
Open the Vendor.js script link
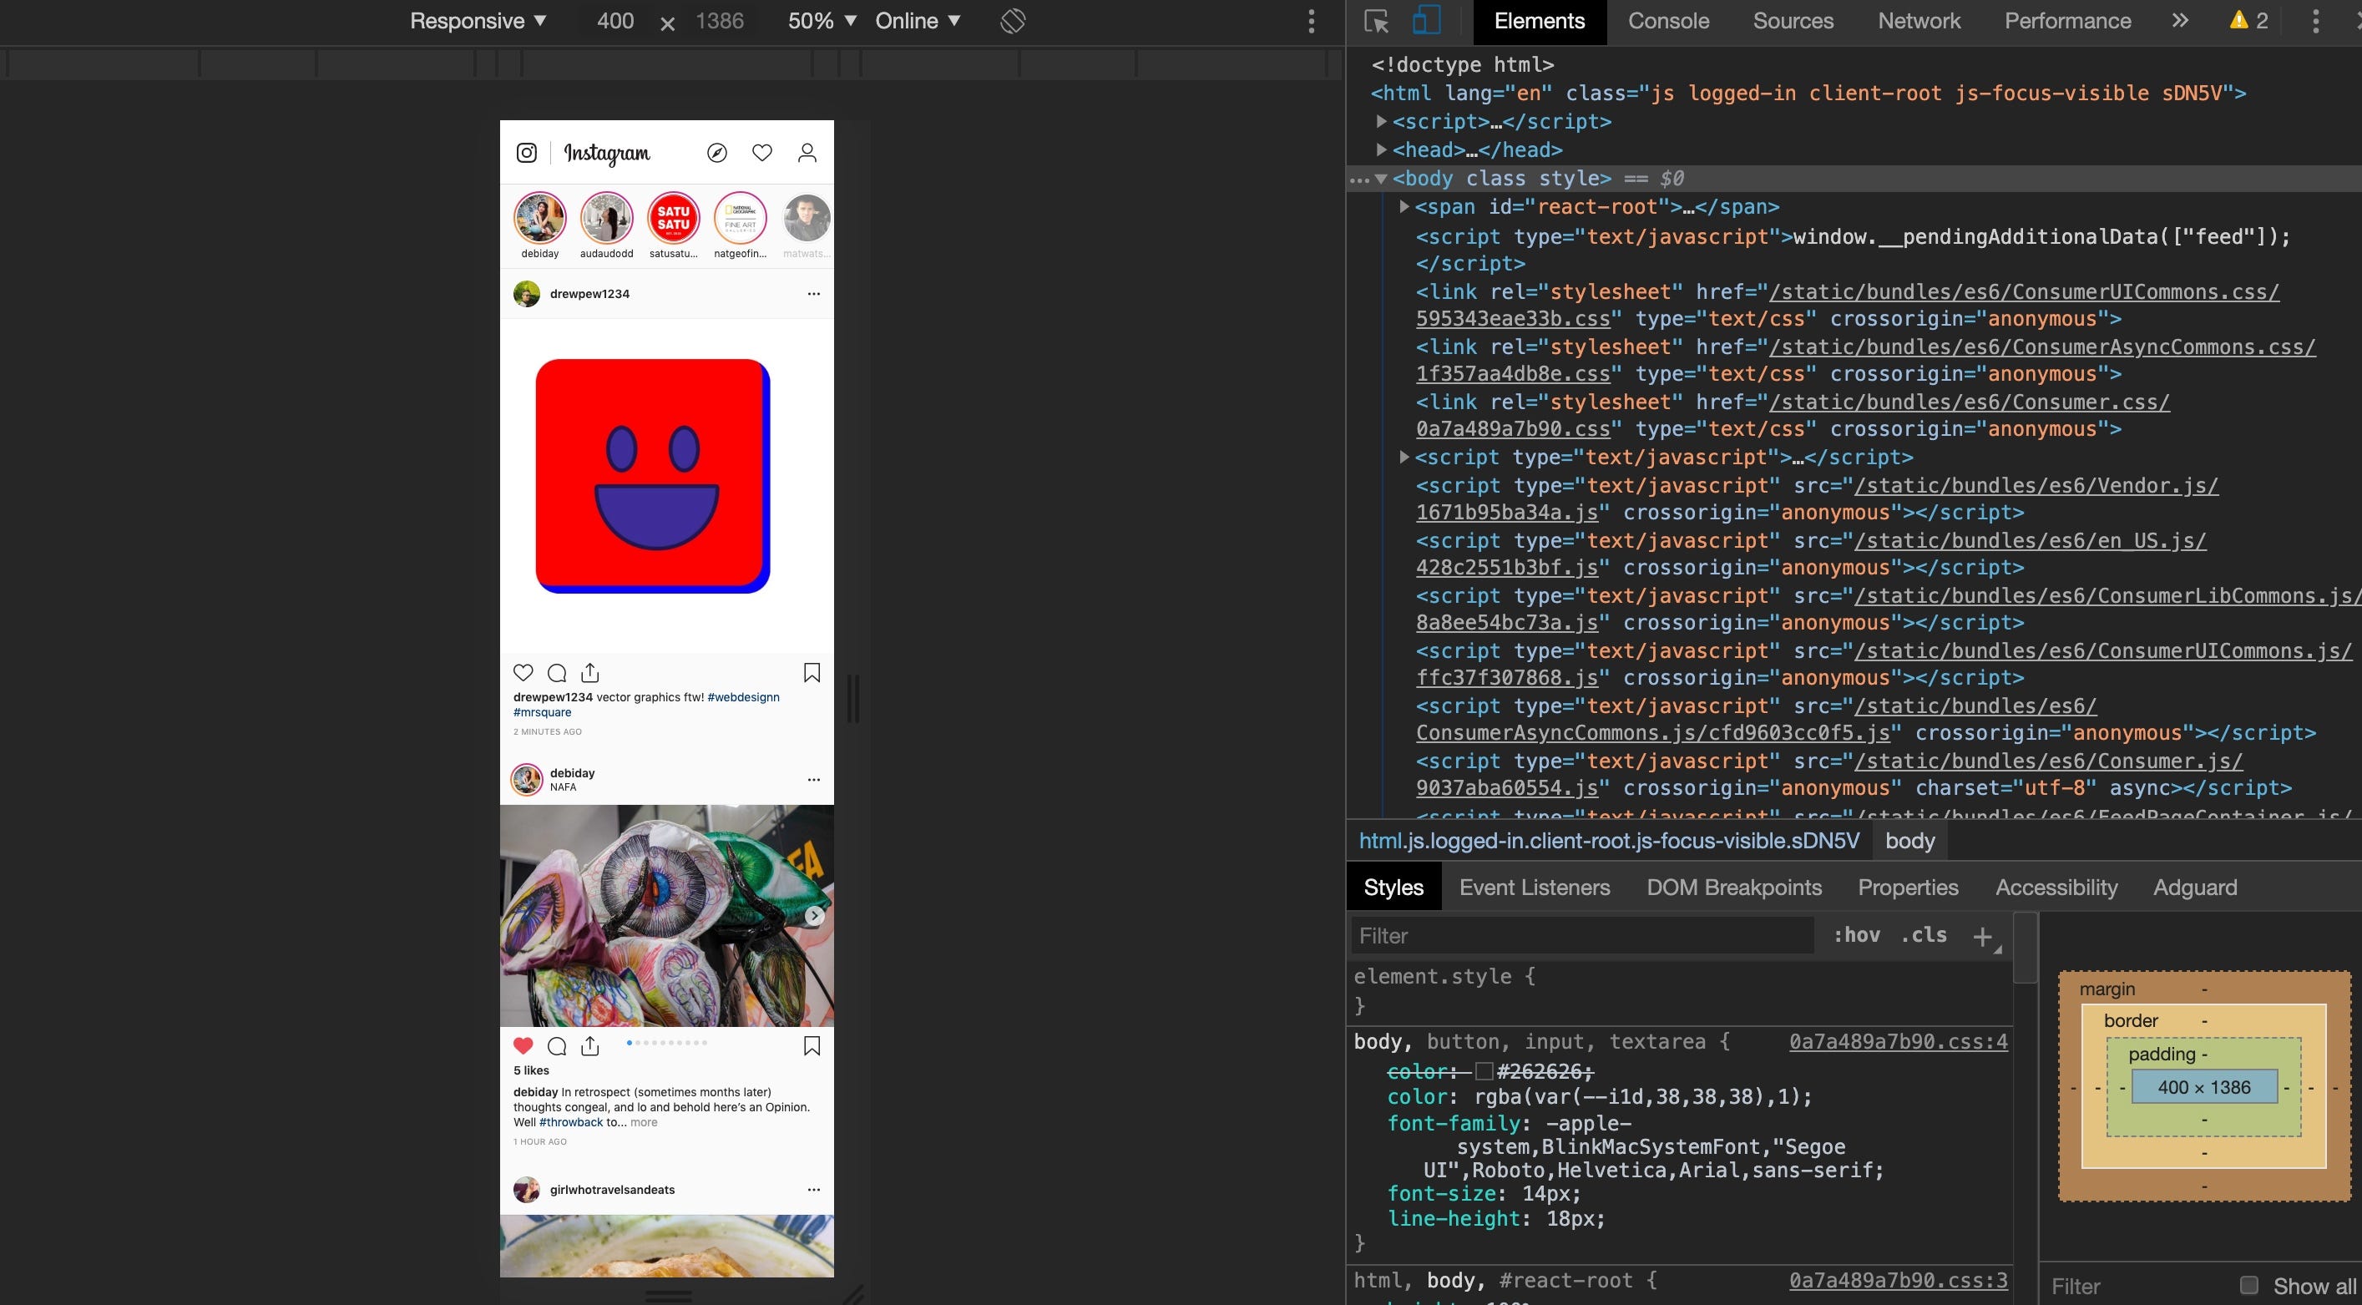[x=2036, y=486]
